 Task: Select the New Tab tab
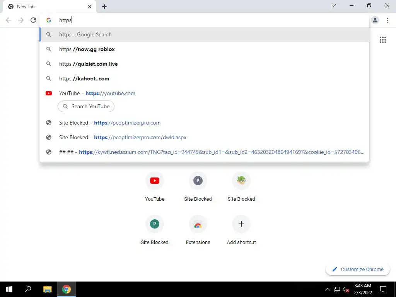(49, 7)
